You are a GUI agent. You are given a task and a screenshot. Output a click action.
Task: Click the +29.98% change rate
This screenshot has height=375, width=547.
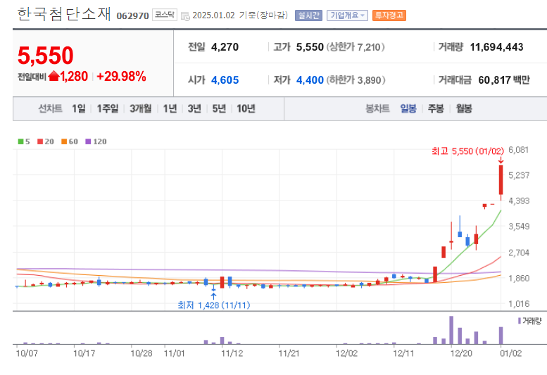coord(121,76)
